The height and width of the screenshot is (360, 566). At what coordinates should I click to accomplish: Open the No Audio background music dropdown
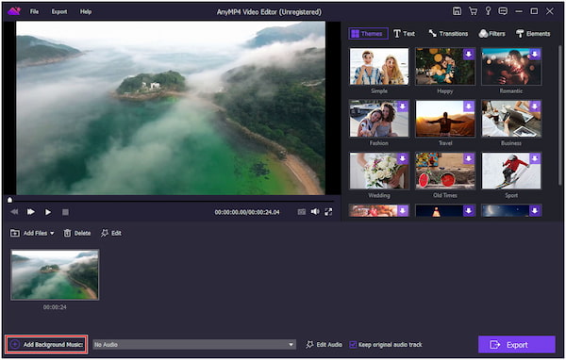pyautogui.click(x=194, y=345)
